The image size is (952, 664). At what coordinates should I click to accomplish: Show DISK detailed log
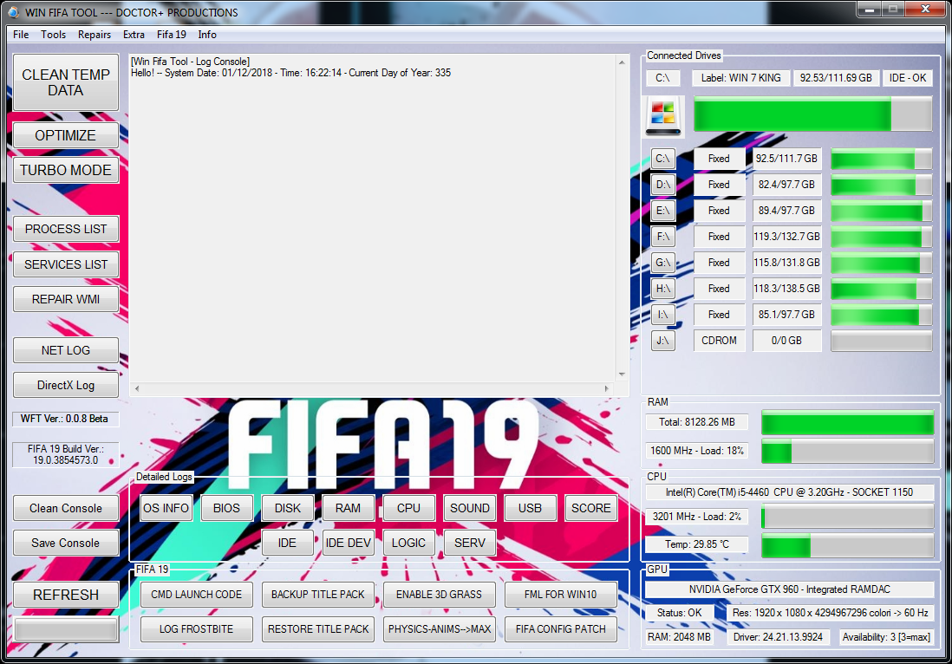287,508
